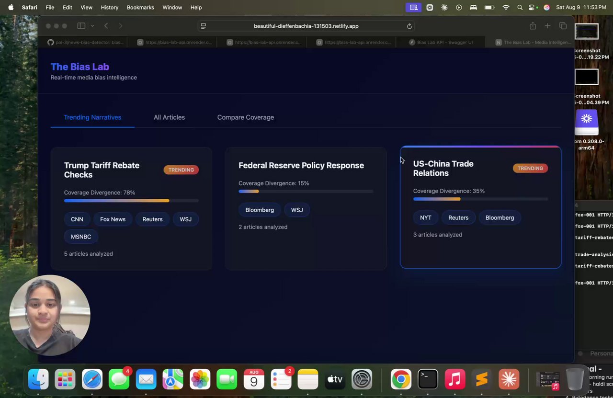Switch to the Compare Coverage tab
This screenshot has width=613, height=398.
coord(246,117)
